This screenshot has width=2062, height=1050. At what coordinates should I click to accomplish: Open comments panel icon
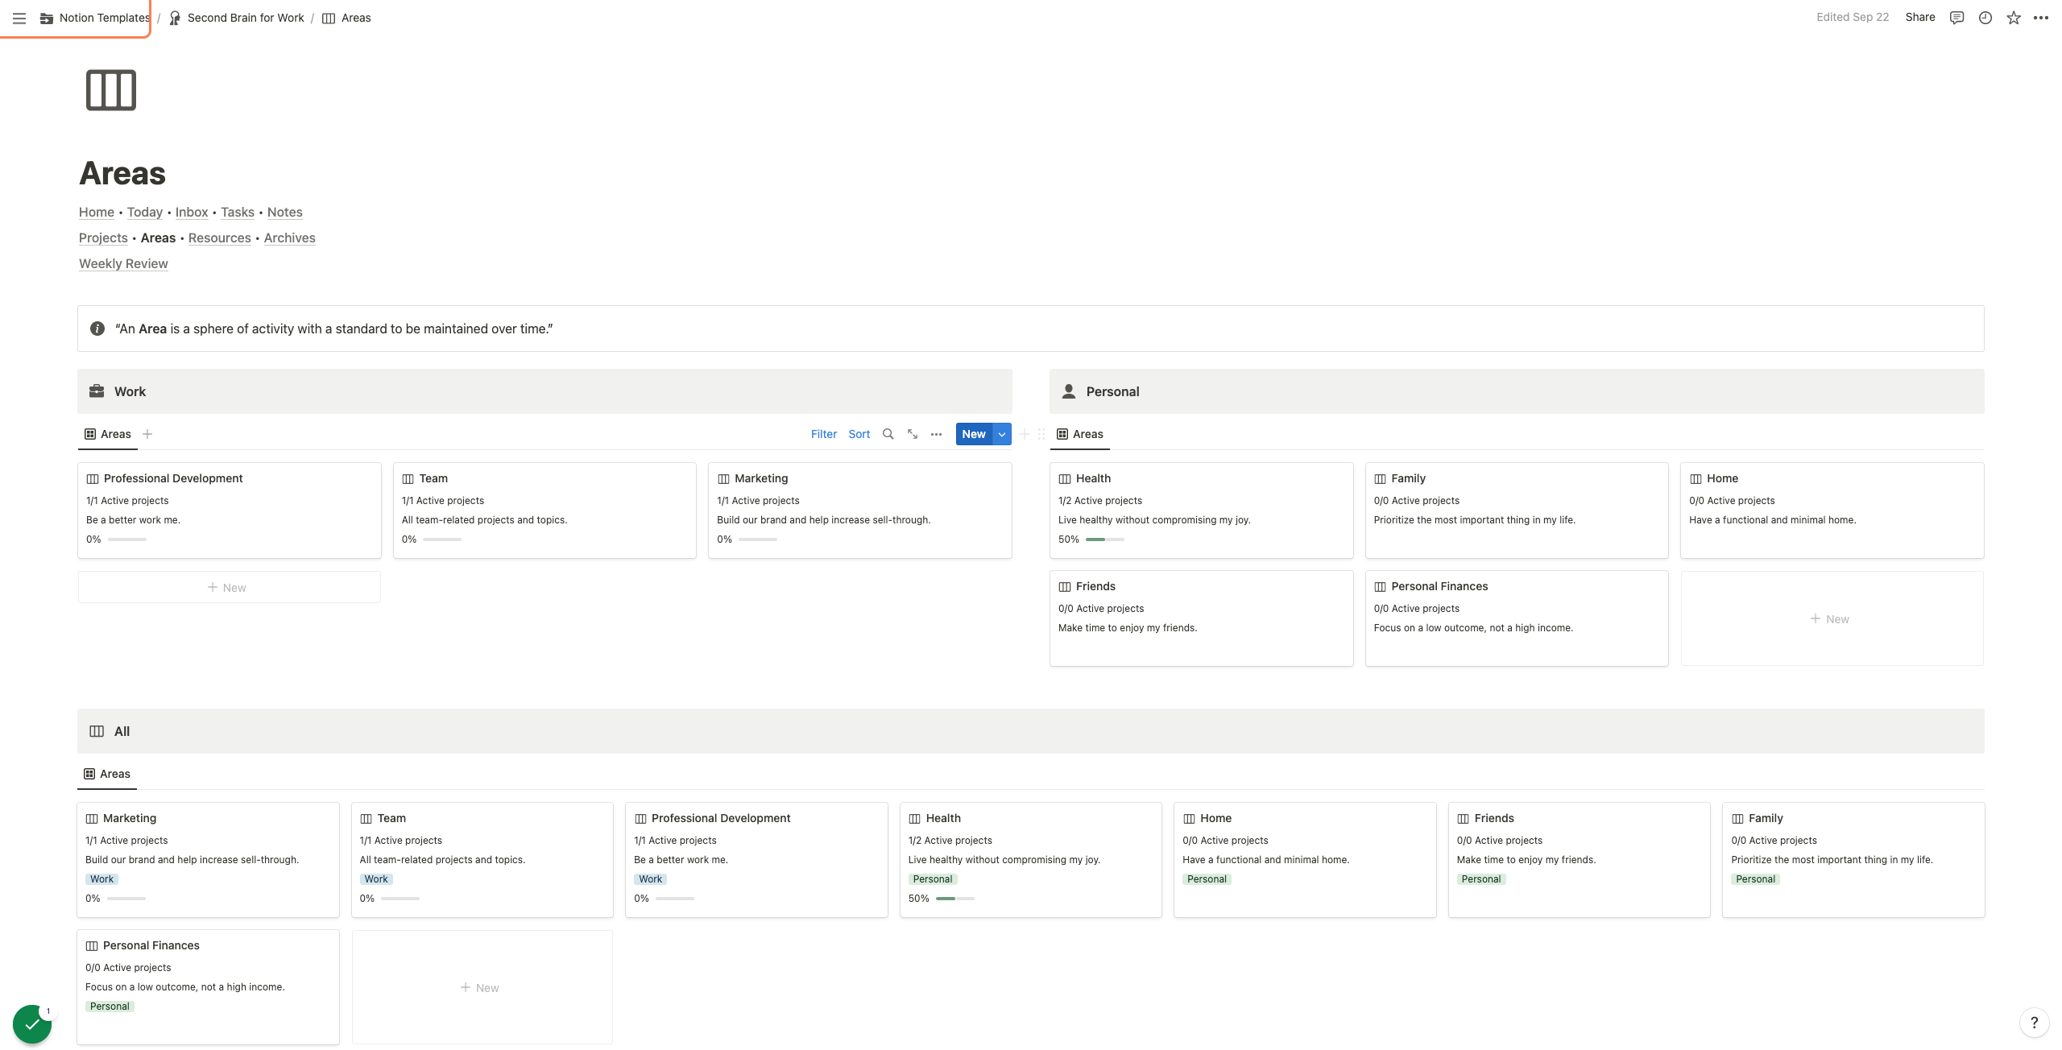click(1956, 18)
